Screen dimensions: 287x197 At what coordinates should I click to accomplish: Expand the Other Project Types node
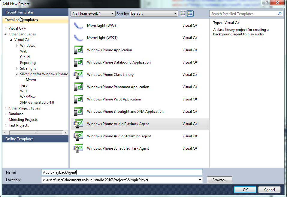(x=5, y=108)
